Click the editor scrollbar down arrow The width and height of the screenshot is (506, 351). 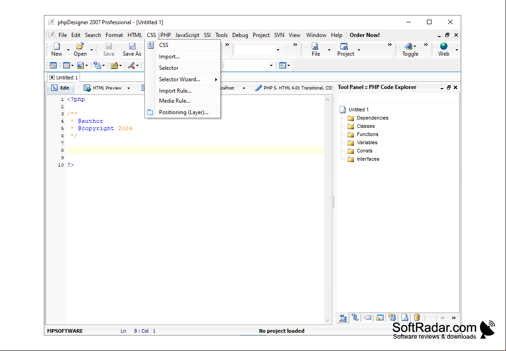tap(328, 320)
